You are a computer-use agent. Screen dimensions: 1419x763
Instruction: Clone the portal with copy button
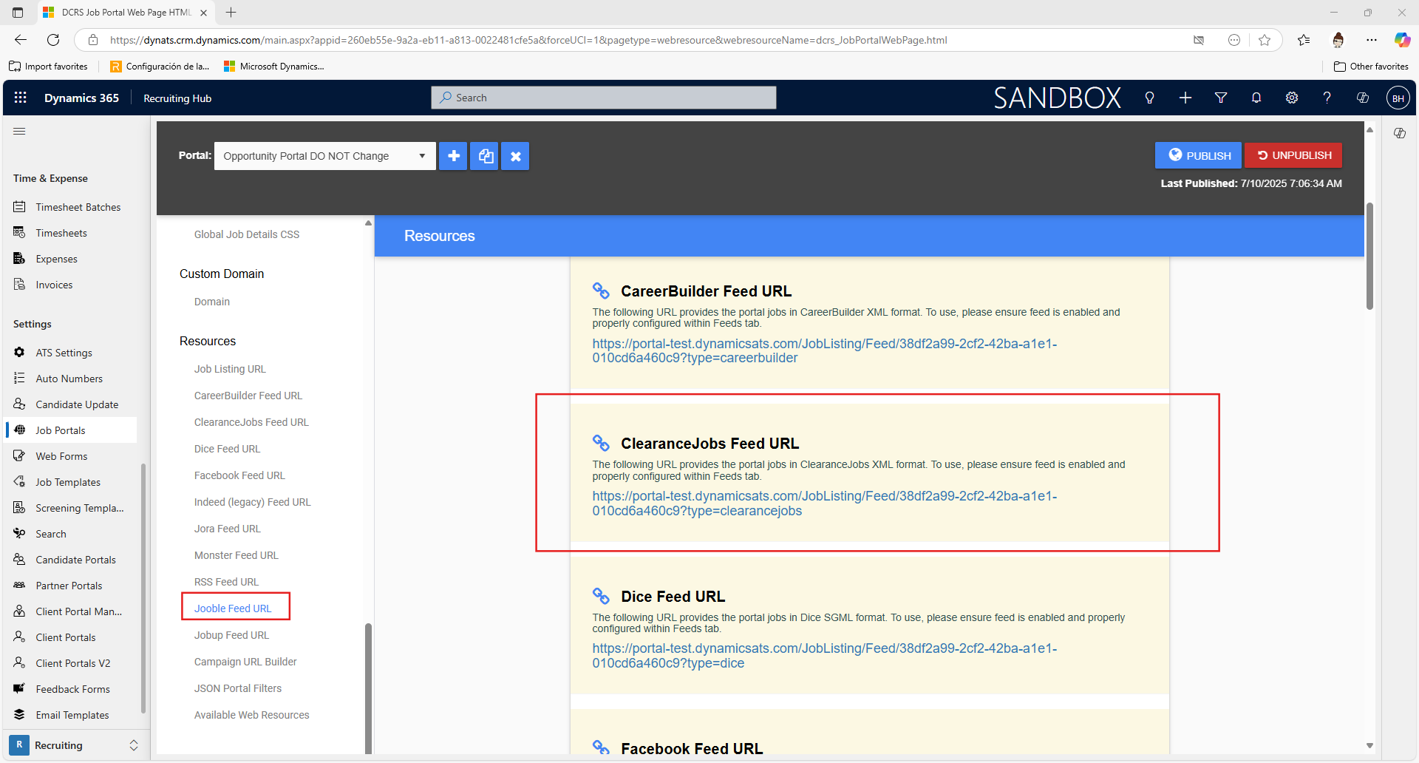tap(485, 156)
